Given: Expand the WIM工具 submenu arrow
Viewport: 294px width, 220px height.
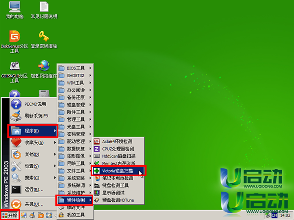Looking at the screenshot, I should (90, 83).
